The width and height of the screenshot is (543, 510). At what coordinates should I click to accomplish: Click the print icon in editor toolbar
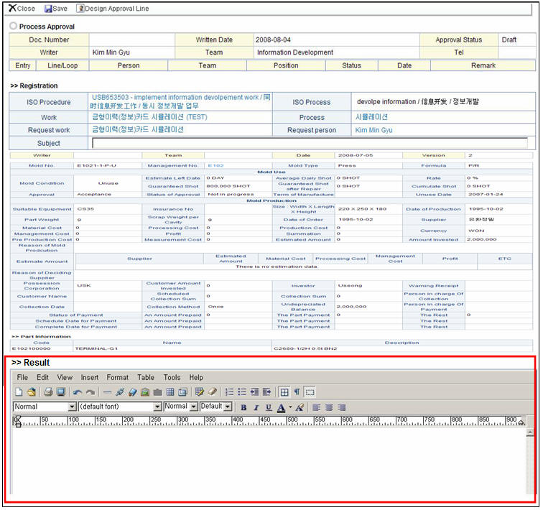coord(48,392)
